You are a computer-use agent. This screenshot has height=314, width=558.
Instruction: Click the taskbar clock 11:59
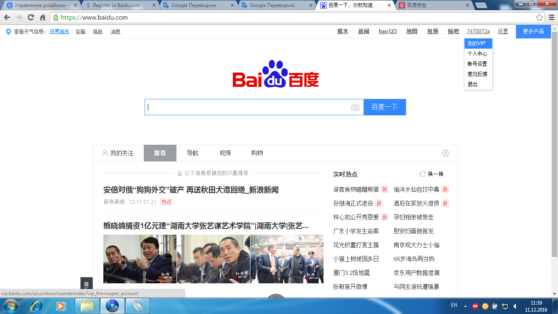(x=536, y=303)
